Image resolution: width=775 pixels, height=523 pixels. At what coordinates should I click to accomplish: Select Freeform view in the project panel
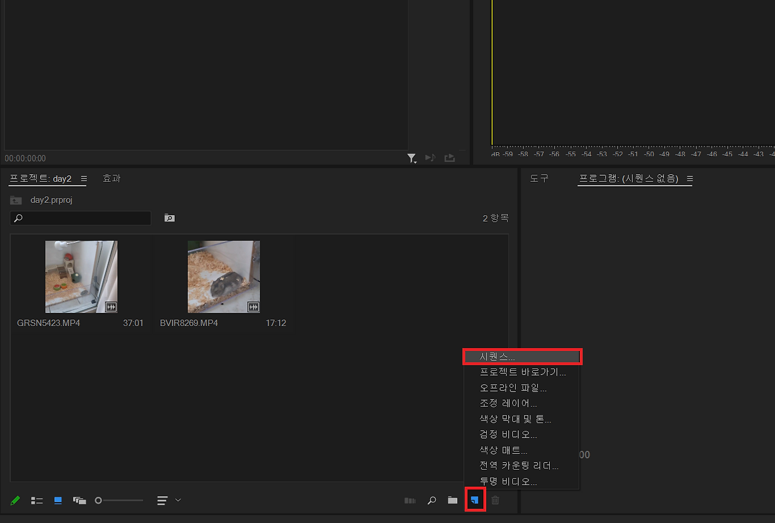click(79, 500)
